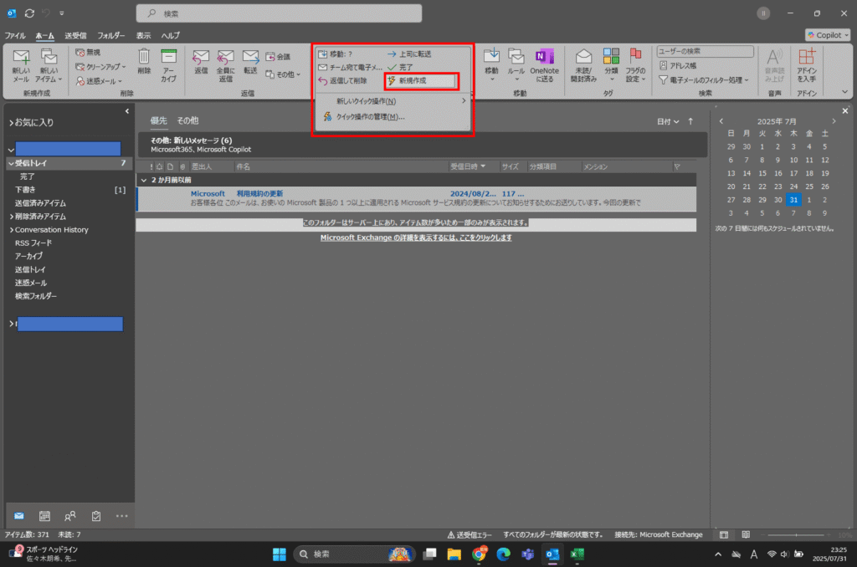Click the top 検索 search box
Screen dimensions: 857x567
pyautogui.click(x=279, y=13)
